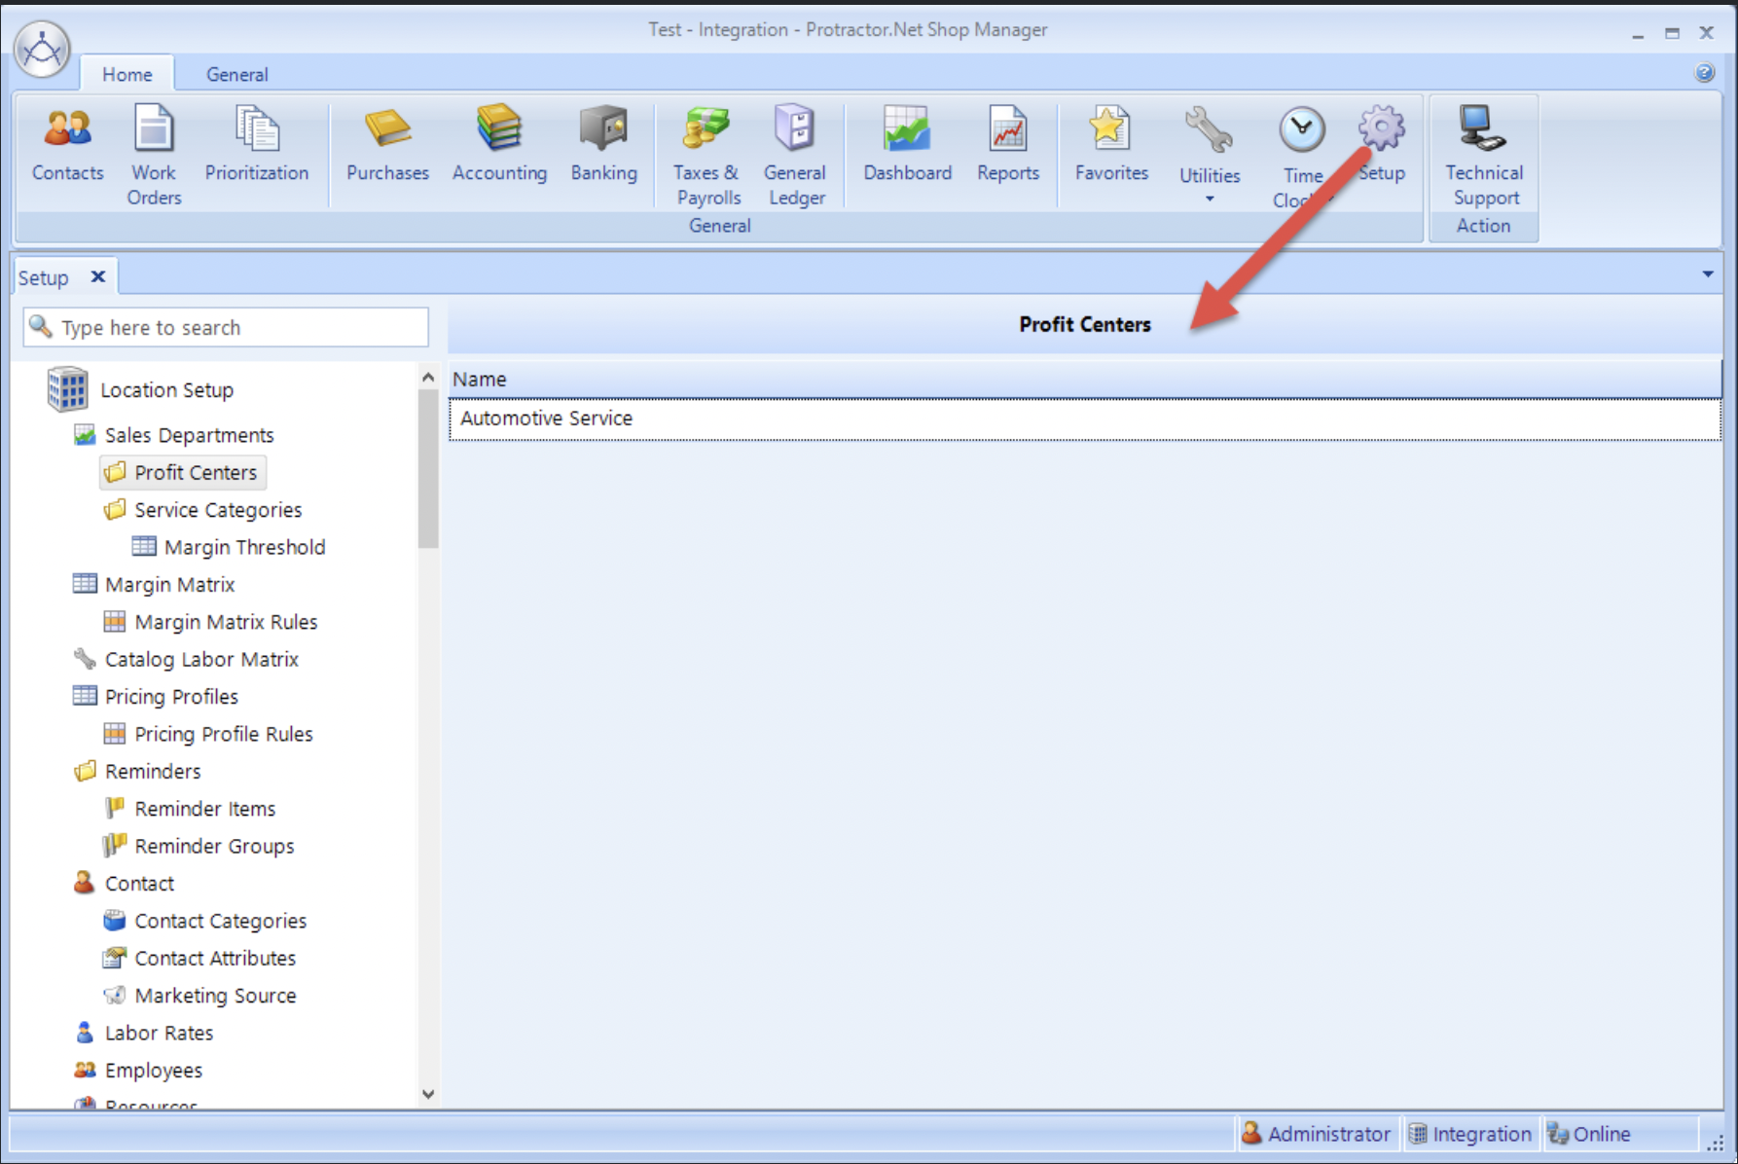View the Dashboard

click(x=906, y=144)
